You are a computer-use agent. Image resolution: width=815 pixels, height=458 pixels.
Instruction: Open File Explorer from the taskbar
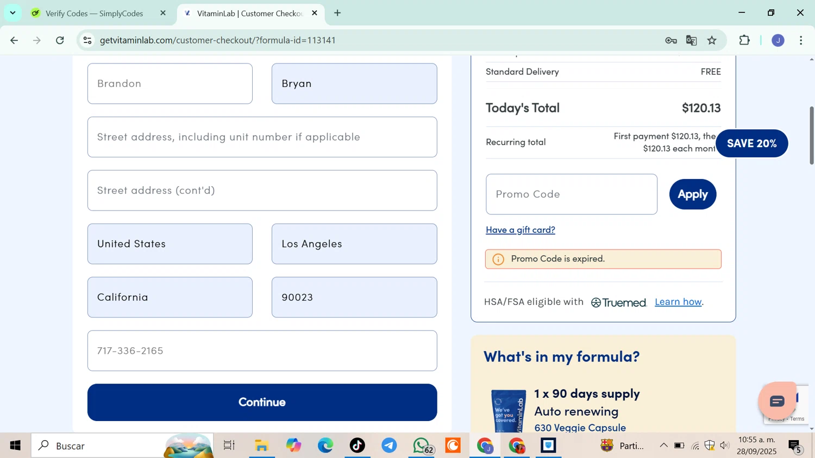pos(262,446)
